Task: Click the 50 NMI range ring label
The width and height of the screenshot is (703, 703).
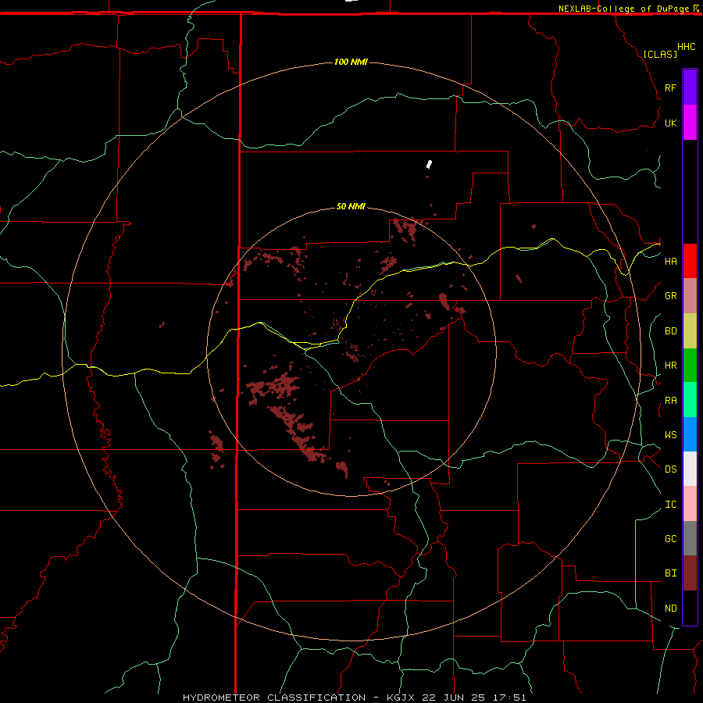Action: point(351,206)
